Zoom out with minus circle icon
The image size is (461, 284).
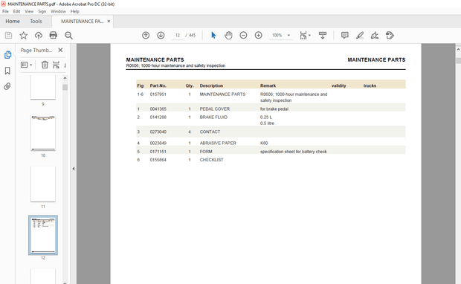pyautogui.click(x=243, y=35)
